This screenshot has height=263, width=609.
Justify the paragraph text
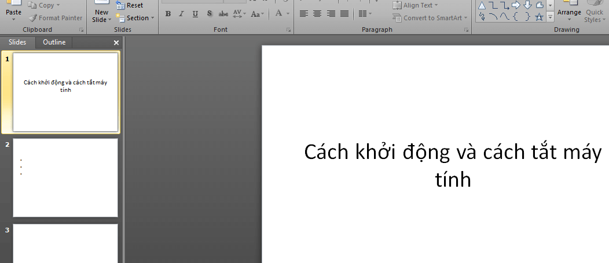click(x=344, y=14)
